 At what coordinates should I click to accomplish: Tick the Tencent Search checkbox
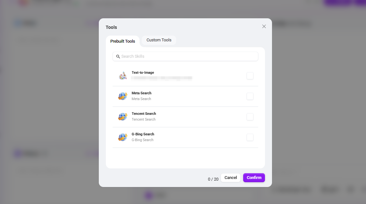coord(250,117)
